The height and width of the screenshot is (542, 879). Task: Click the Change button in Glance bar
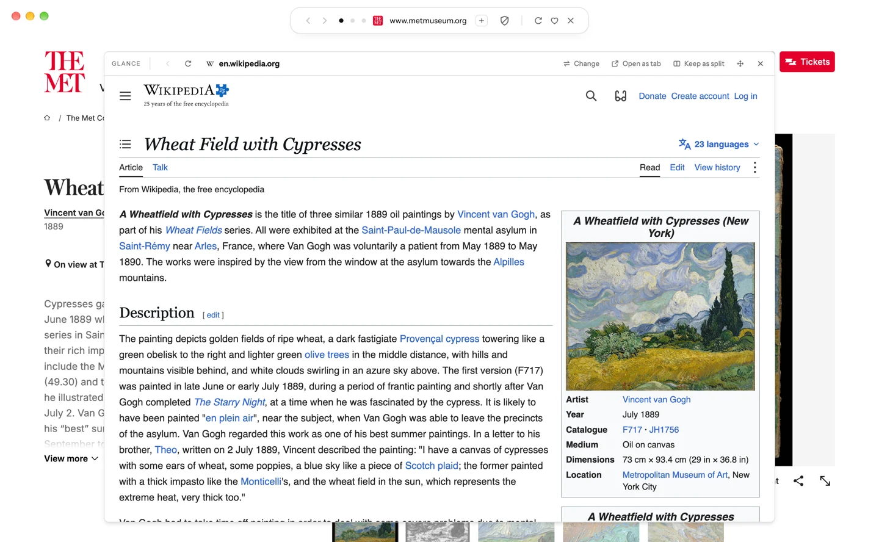[581, 63]
